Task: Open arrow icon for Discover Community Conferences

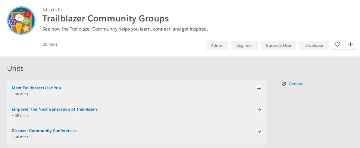Action: pos(259,131)
